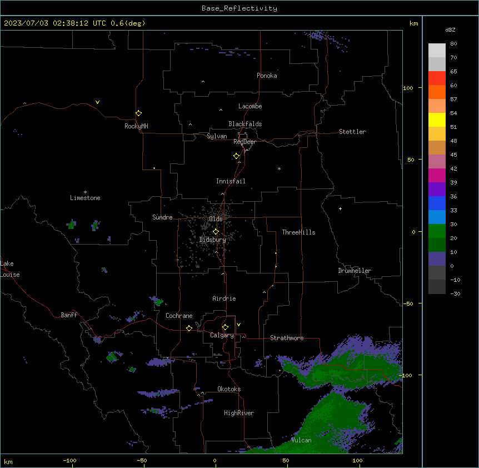The width and height of the screenshot is (479, 468).
Task: Click the Base_Reflectivity title text
Action: click(239, 8)
